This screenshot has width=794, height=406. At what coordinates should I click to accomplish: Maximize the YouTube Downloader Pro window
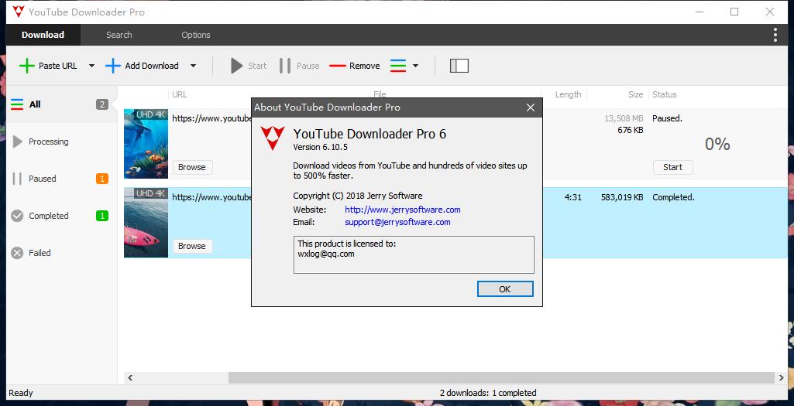coord(734,12)
